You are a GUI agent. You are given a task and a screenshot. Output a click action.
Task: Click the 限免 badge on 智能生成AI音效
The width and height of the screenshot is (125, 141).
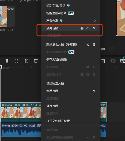71,13
